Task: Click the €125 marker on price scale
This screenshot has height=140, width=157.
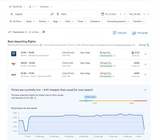Action: tap(86, 101)
